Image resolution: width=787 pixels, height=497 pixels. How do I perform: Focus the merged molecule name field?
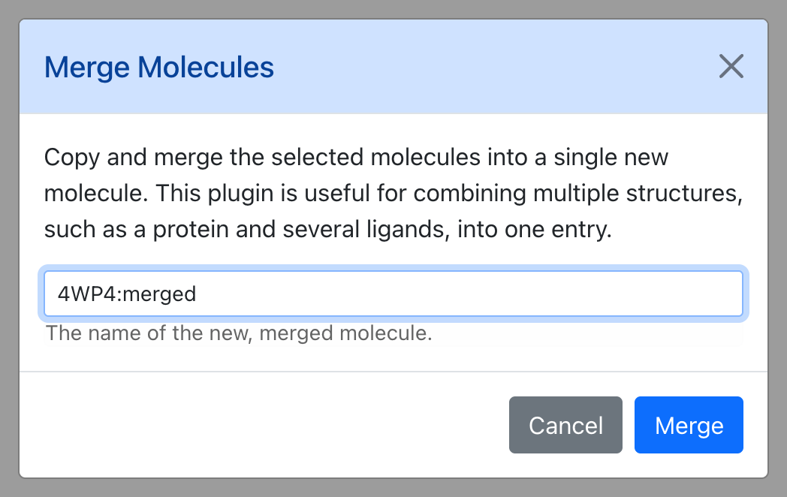(x=393, y=294)
